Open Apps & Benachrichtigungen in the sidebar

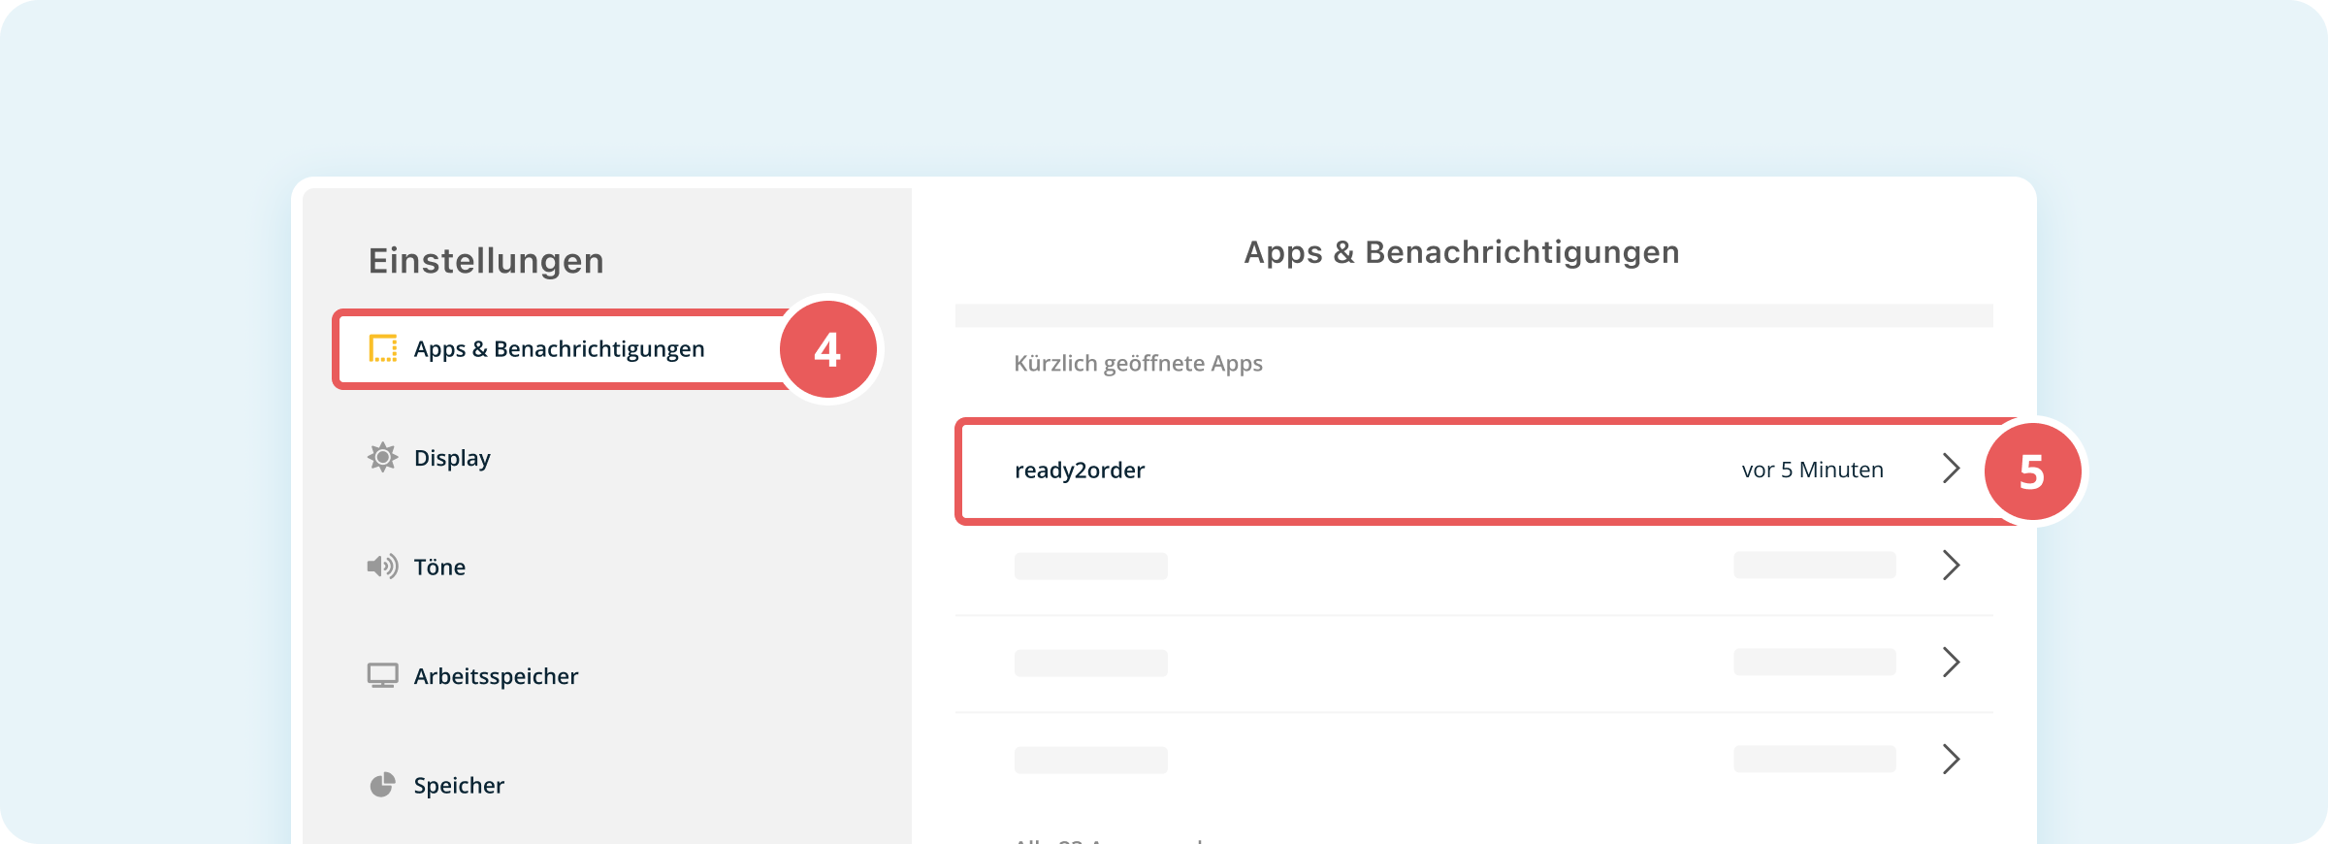pos(561,349)
